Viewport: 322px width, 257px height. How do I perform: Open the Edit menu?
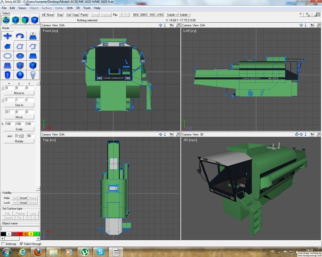click(12, 8)
